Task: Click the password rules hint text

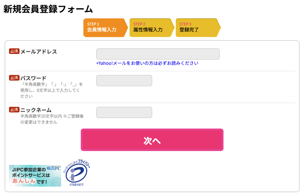Action: tap(51, 90)
